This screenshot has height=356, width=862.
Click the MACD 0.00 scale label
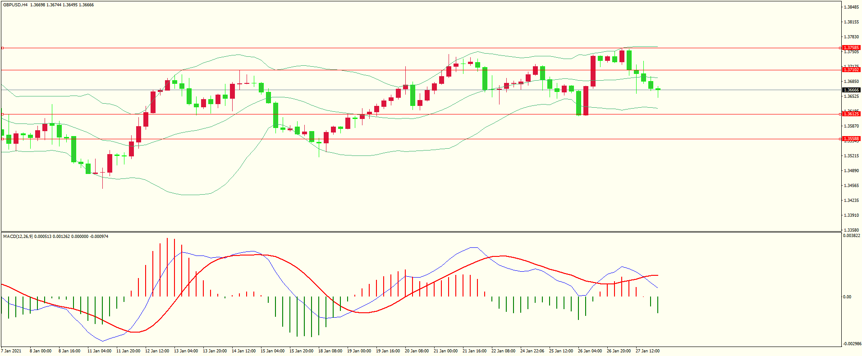(847, 297)
